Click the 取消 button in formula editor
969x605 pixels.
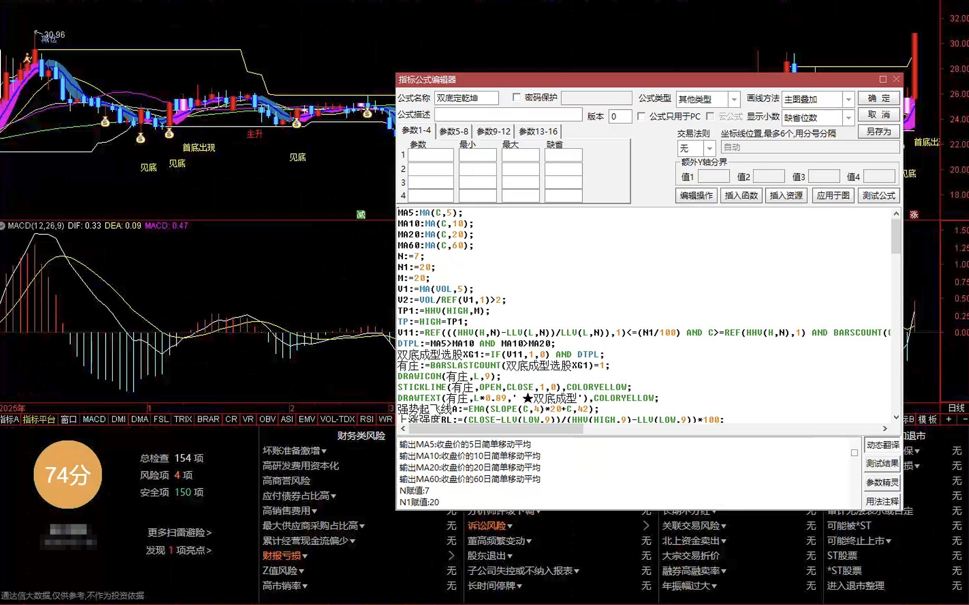[878, 115]
